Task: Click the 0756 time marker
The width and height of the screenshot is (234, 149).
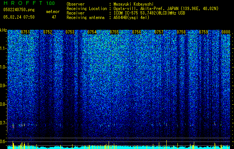Action: click(x=137, y=32)
